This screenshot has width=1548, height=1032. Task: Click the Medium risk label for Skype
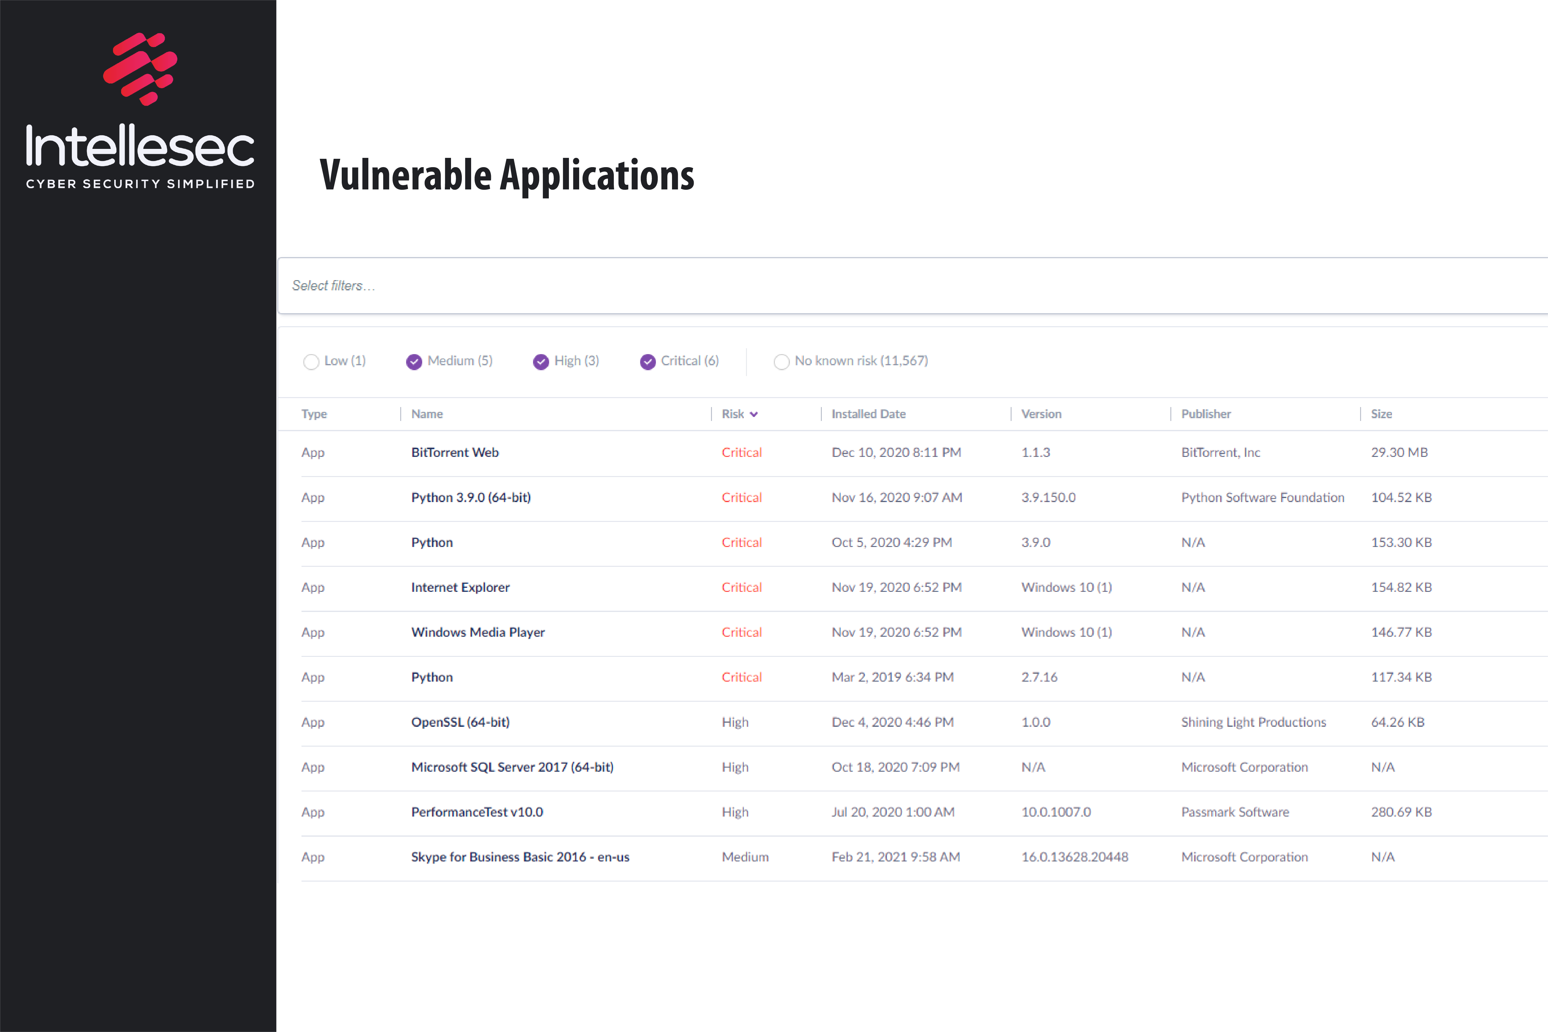745,857
